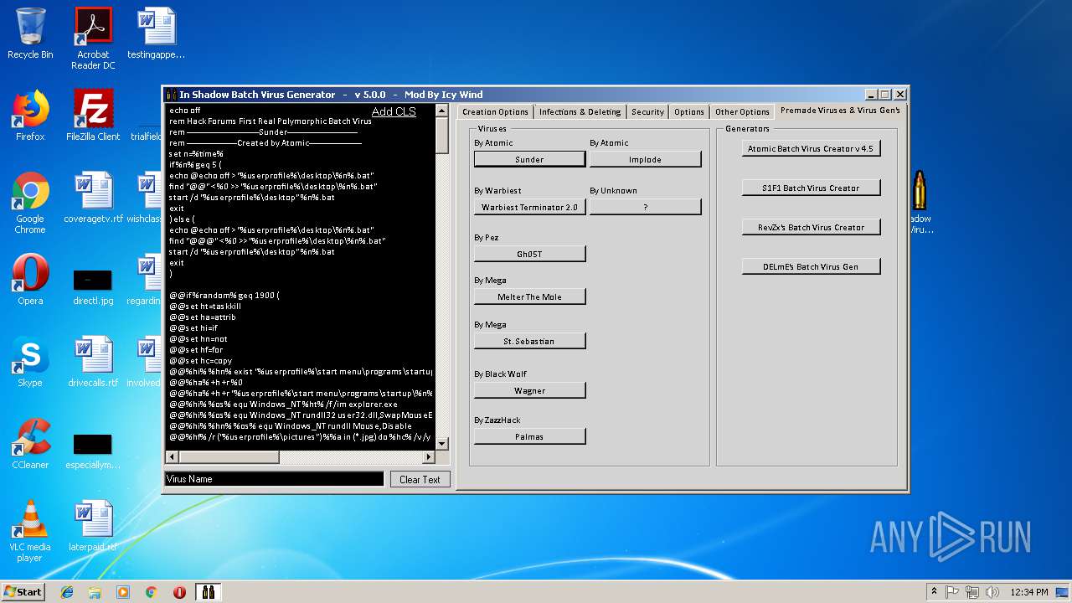Click the Chrome taskbar icon
Screen dimensions: 1072x603
click(x=152, y=592)
